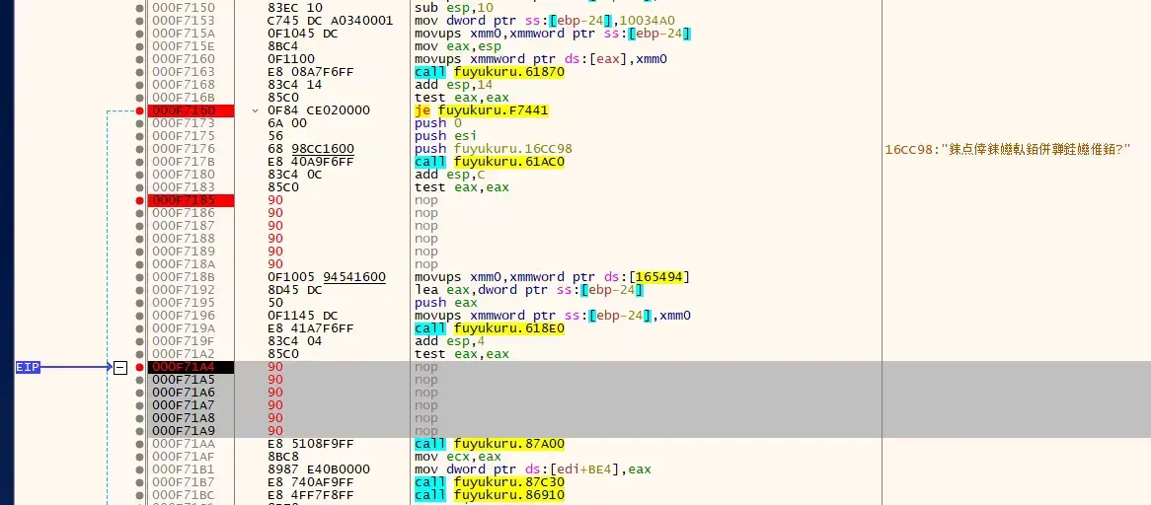This screenshot has width=1151, height=505.
Task: Select the call fuyukuru.61870 instruction
Action: click(489, 72)
